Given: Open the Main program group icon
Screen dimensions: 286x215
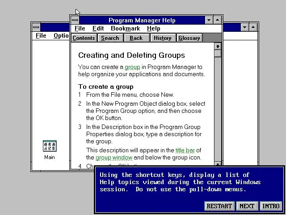Looking at the screenshot, I should click(50, 146).
